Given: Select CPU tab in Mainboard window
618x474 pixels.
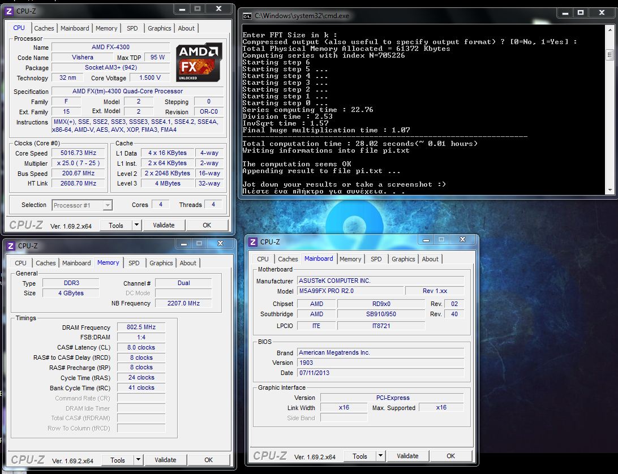Looking at the screenshot, I should tap(263, 259).
